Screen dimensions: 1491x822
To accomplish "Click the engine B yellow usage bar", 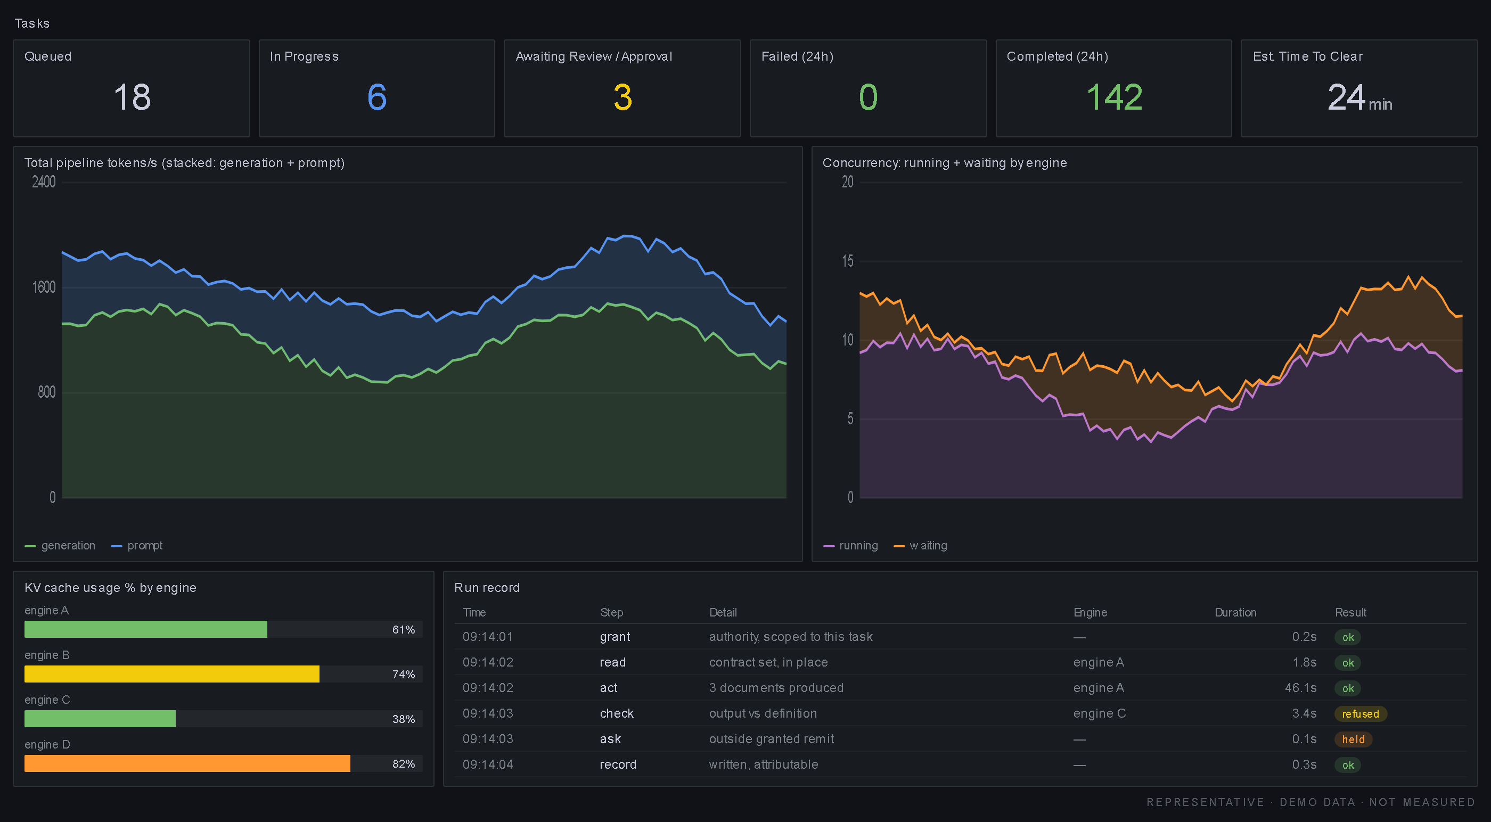I will pos(172,674).
